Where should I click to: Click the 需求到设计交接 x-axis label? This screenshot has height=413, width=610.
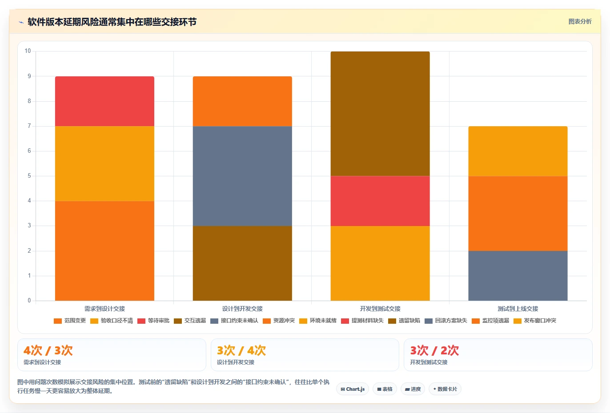coord(104,309)
